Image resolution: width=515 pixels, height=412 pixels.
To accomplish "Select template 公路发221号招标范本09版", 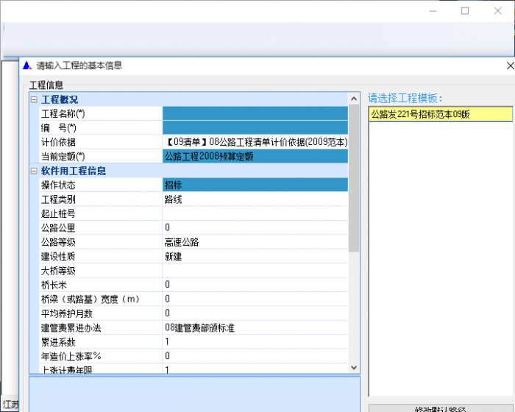I will [439, 114].
